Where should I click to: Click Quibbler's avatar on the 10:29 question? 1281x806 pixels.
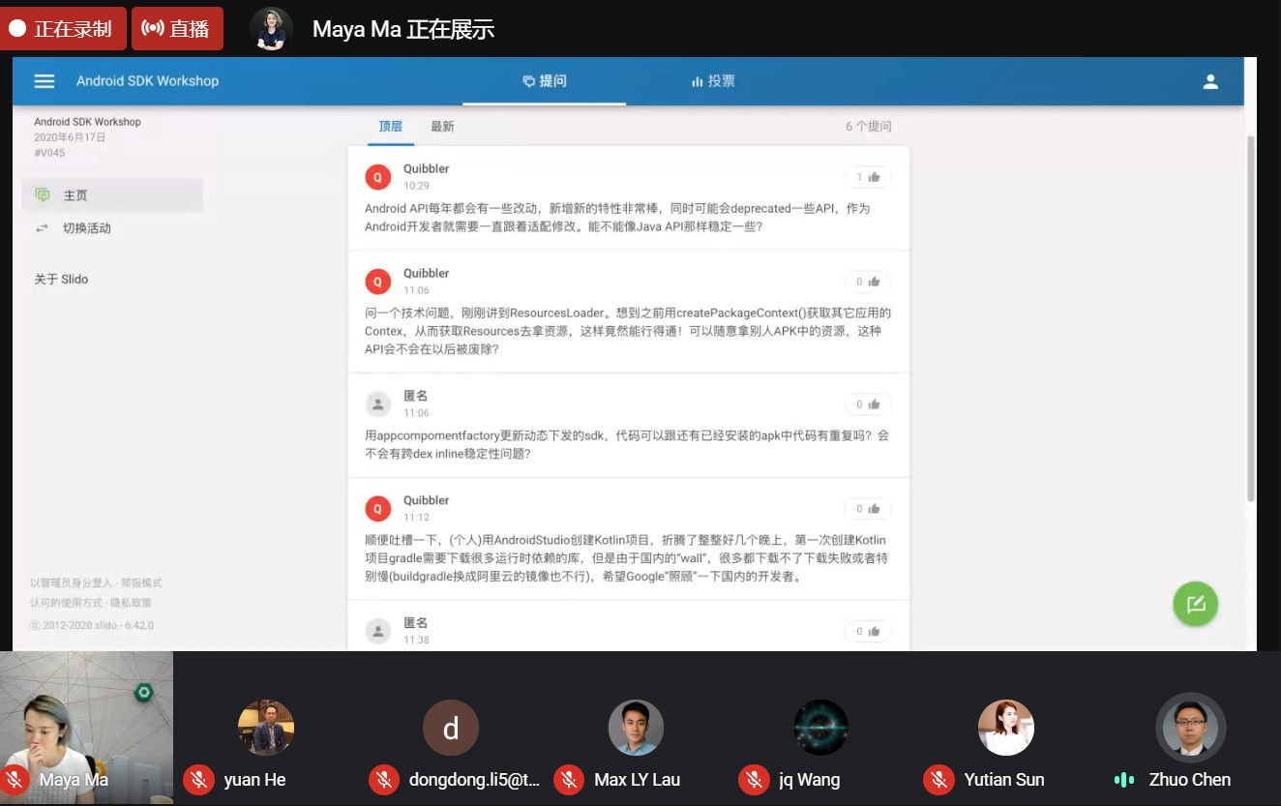(x=378, y=177)
